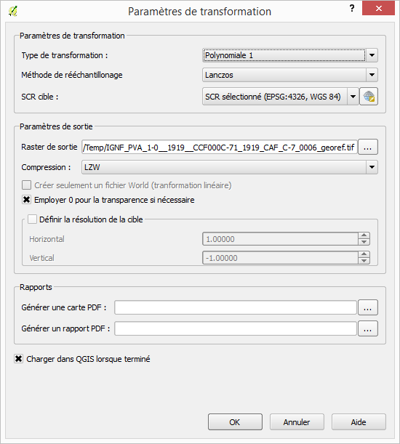Open the Type de transformation dropdown

[x=290, y=55]
